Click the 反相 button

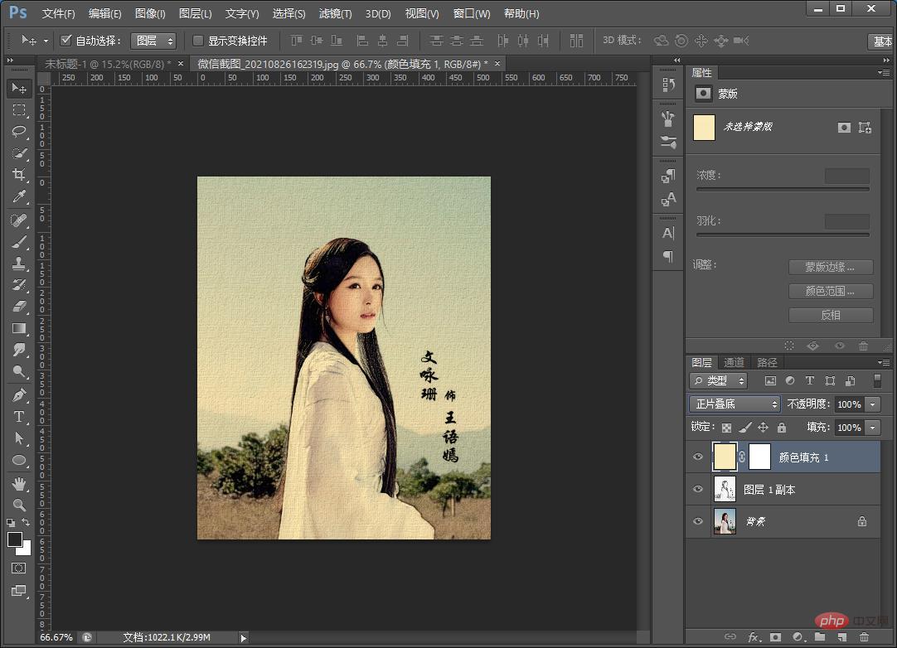pos(831,315)
